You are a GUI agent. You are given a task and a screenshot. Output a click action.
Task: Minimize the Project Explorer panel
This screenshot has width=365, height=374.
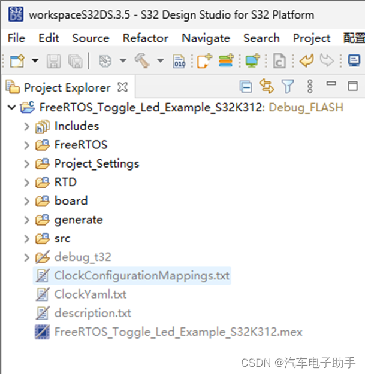click(331, 84)
